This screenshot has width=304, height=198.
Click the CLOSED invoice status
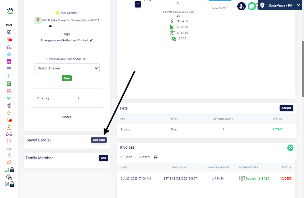click(x=286, y=178)
